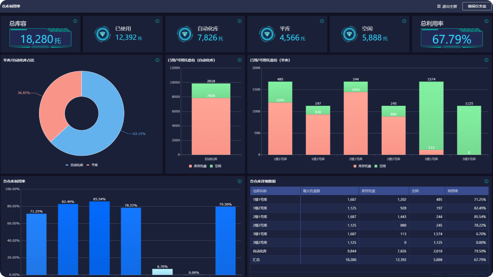Select the 85.54% bar in utilization chart
The image size is (493, 277).
pyautogui.click(x=99, y=238)
